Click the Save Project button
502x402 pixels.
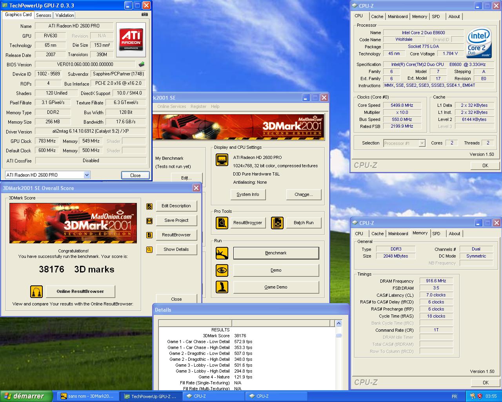(x=176, y=220)
